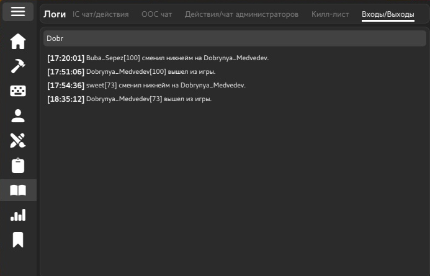This screenshot has width=430, height=276.
Task: Select the open book logs icon
Action: (18, 190)
